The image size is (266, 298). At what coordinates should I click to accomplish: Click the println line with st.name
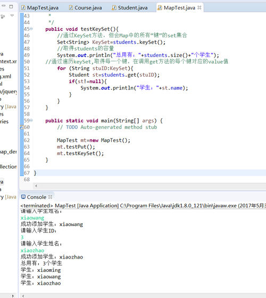click(134, 88)
